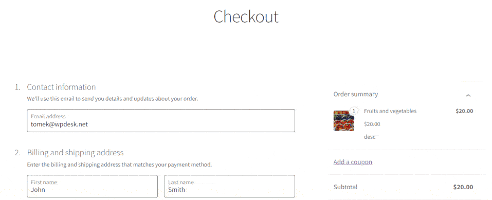Click the desc product description text
Image resolution: width=492 pixels, height=200 pixels.
coord(369,137)
